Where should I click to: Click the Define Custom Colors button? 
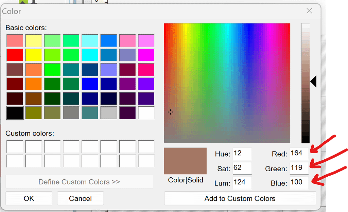79,182
